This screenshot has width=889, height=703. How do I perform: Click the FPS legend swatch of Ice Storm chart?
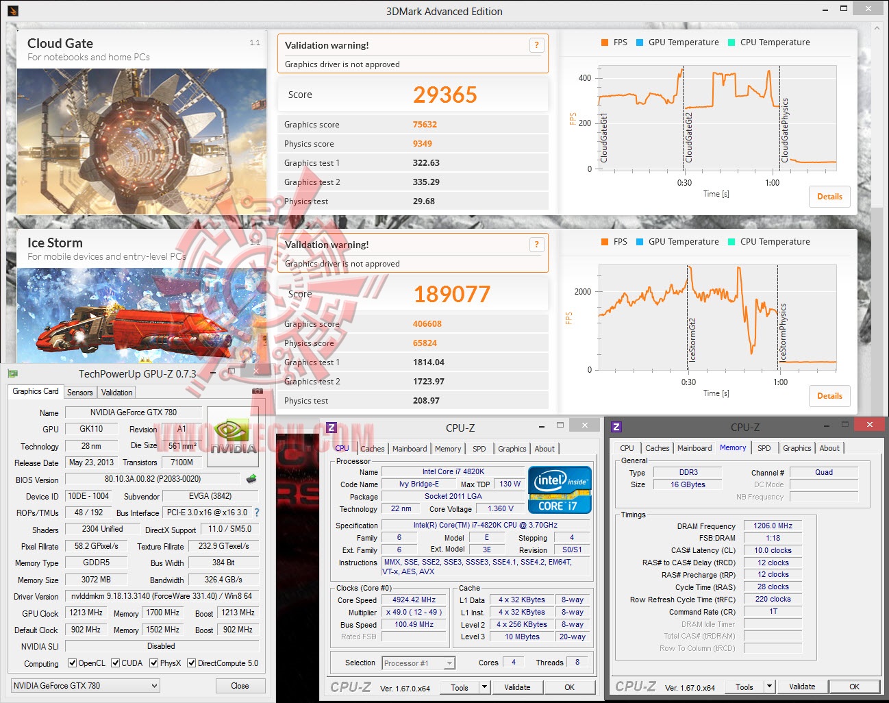point(605,242)
